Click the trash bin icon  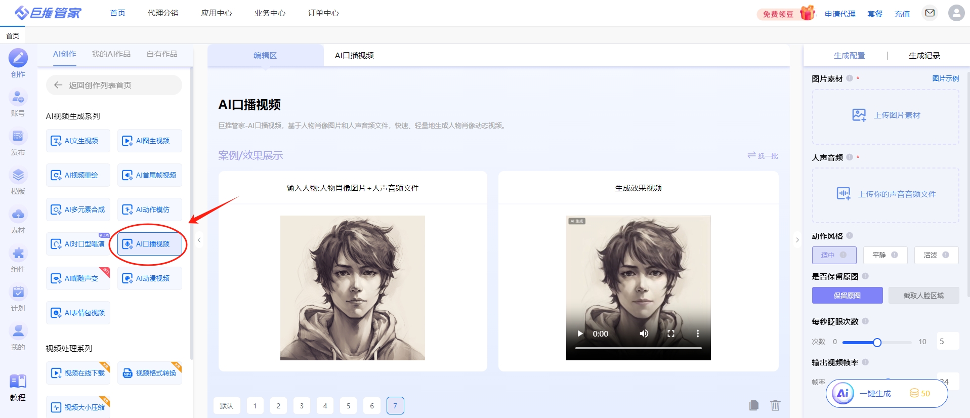pyautogui.click(x=775, y=405)
